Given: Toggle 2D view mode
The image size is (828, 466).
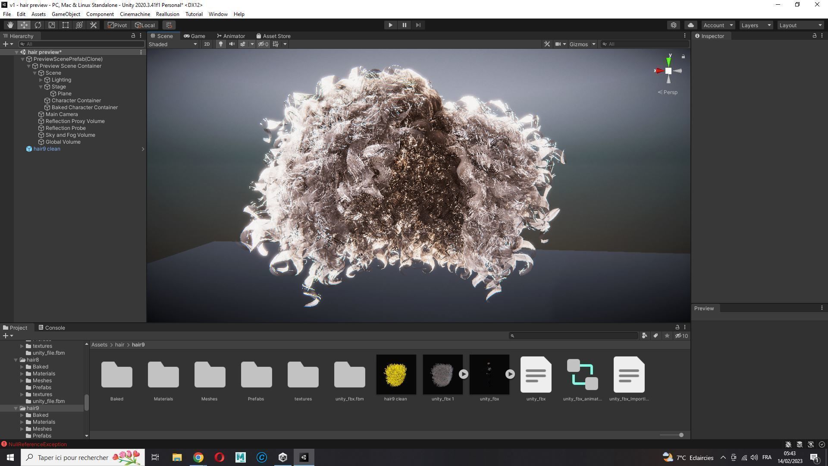Looking at the screenshot, I should click(x=207, y=44).
